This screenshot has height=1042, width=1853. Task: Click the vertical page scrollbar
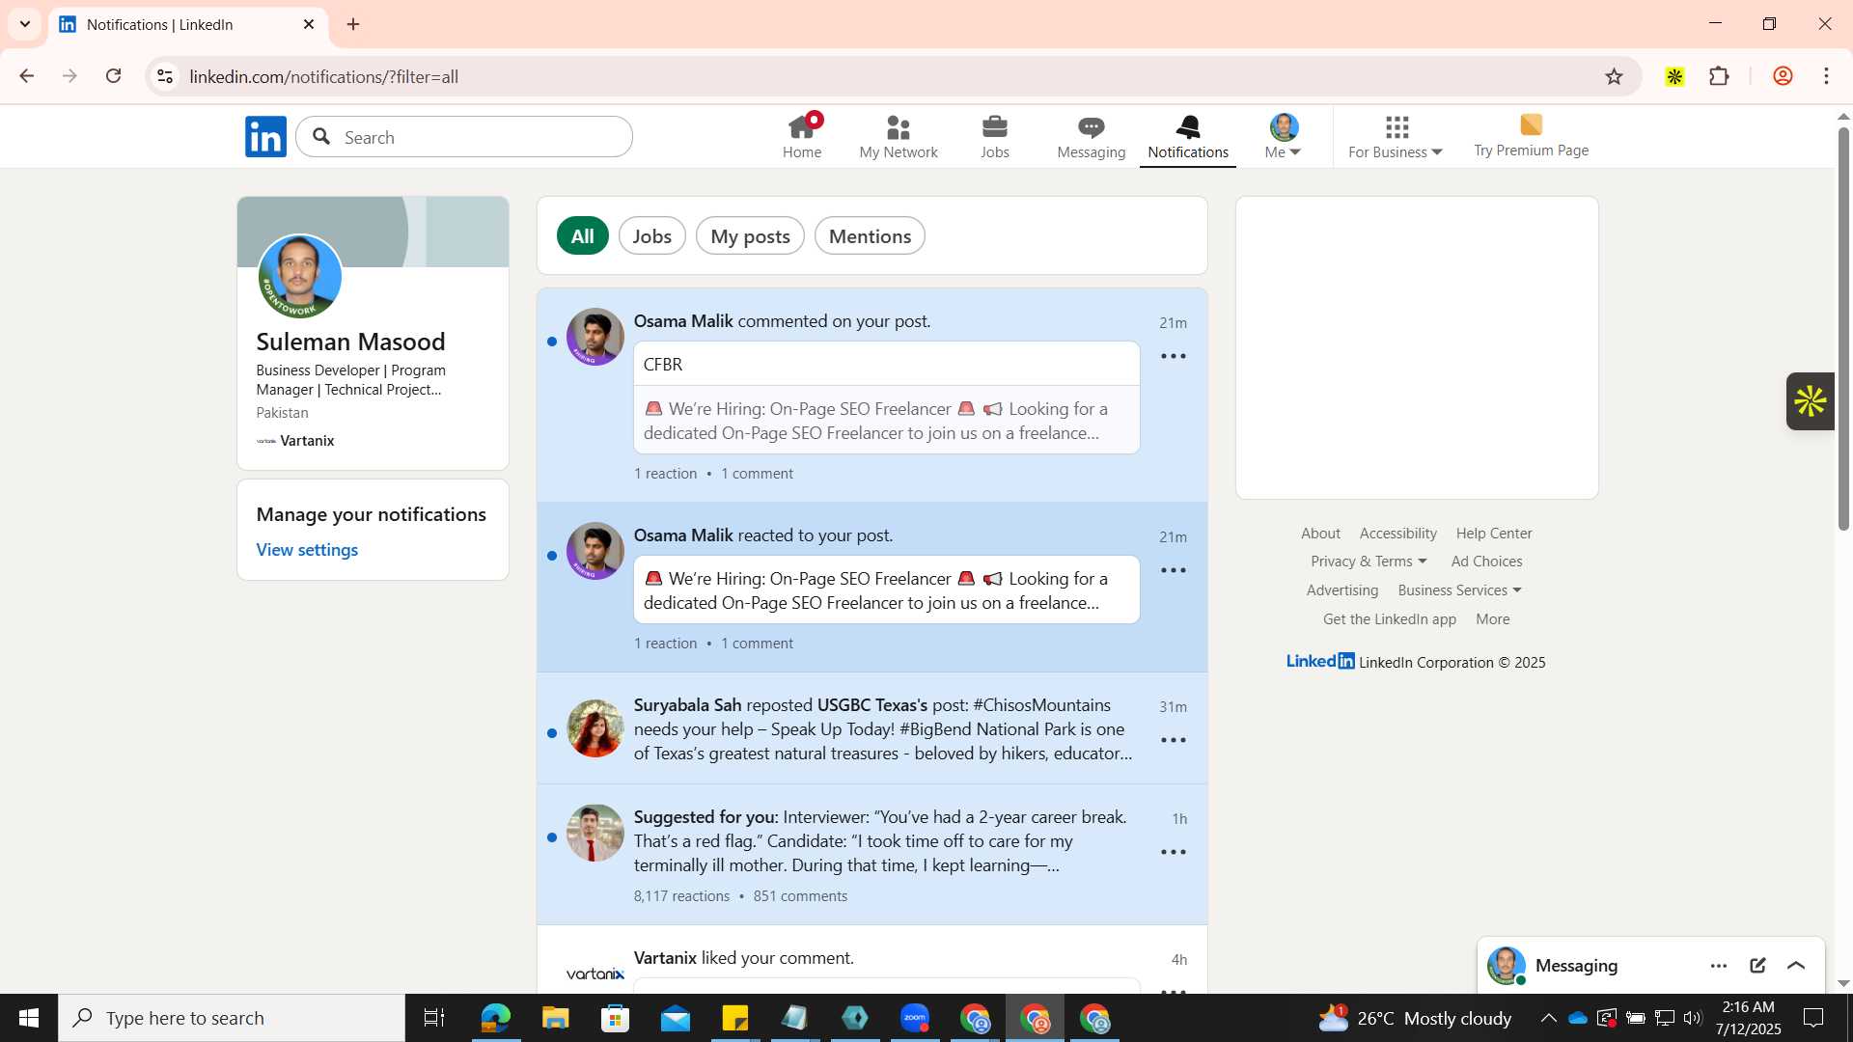(1843, 328)
